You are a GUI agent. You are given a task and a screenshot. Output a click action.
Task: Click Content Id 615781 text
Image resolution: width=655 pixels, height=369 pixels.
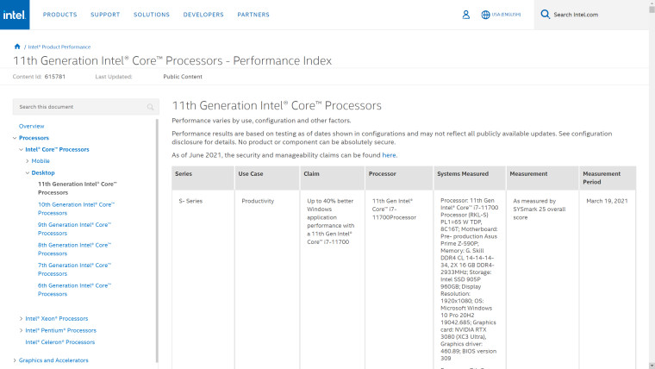coord(39,77)
